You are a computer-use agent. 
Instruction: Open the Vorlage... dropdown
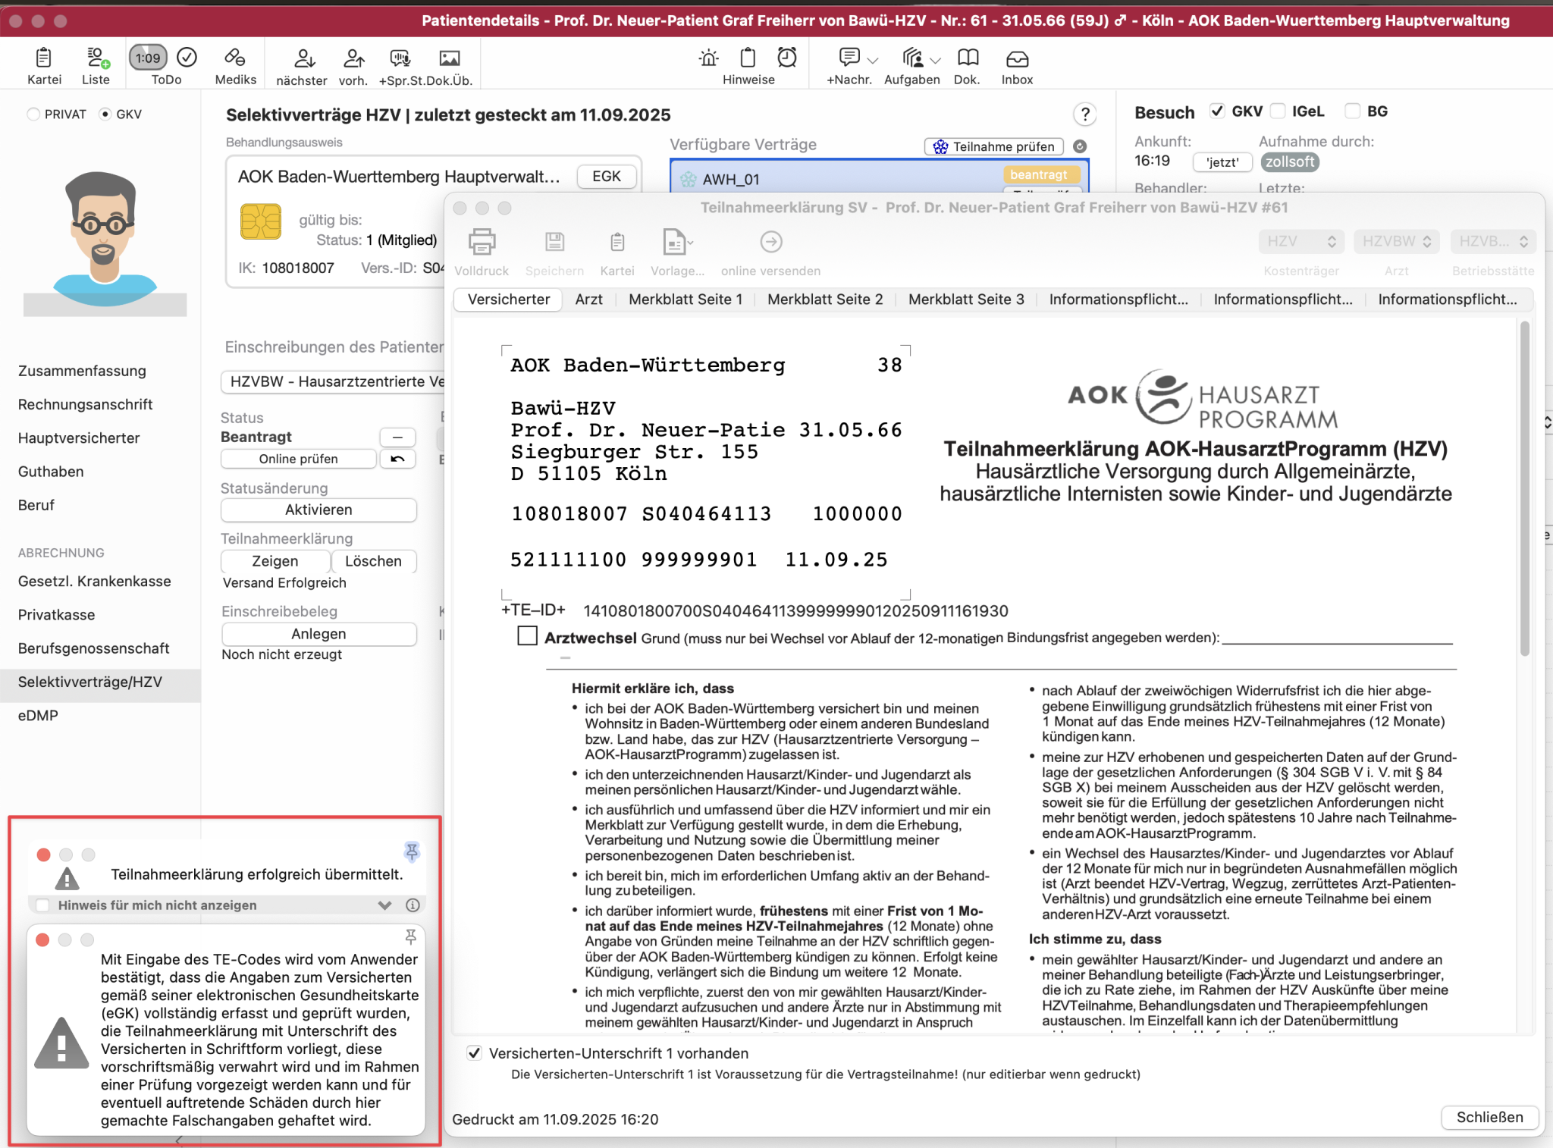[676, 243]
